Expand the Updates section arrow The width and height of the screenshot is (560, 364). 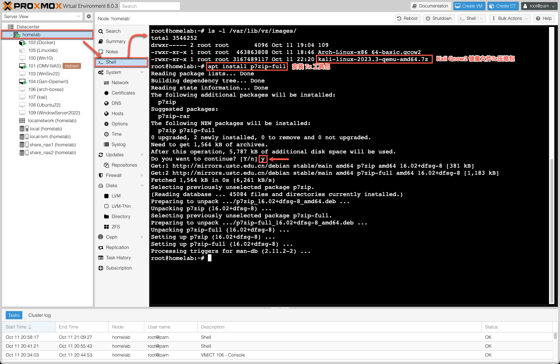pos(142,155)
